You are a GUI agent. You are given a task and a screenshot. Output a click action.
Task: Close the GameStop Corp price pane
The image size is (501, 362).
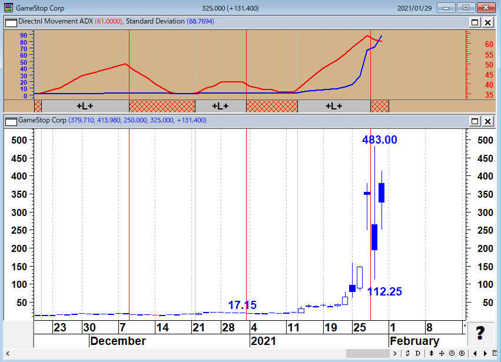point(488,121)
